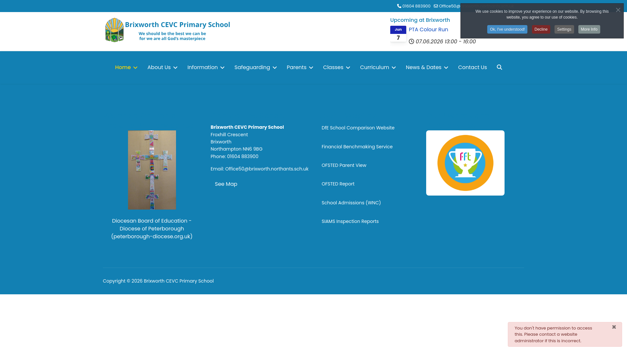Open Diocesan Board of Education link
627x352 pixels.
click(152, 228)
